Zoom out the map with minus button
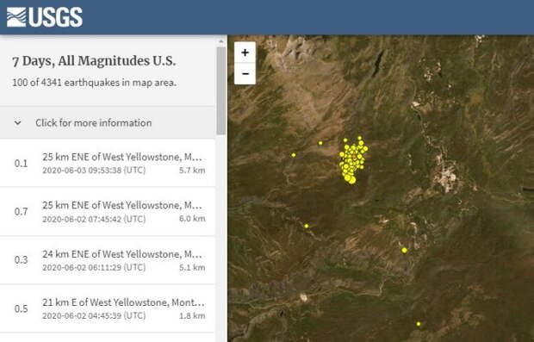The height and width of the screenshot is (342, 534). click(x=245, y=74)
